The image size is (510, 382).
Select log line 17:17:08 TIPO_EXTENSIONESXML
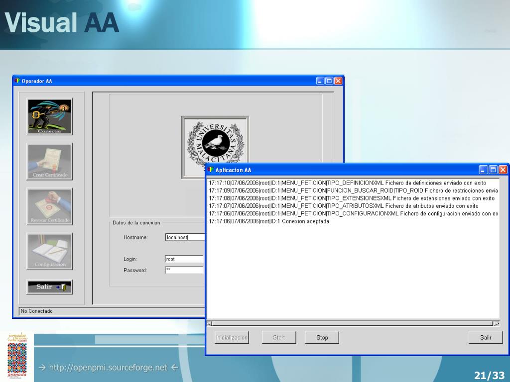pos(352,198)
